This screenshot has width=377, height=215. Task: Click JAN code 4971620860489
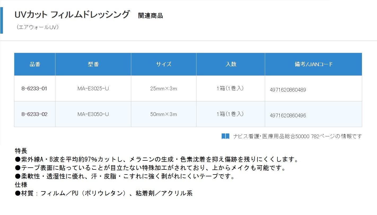click(x=288, y=90)
